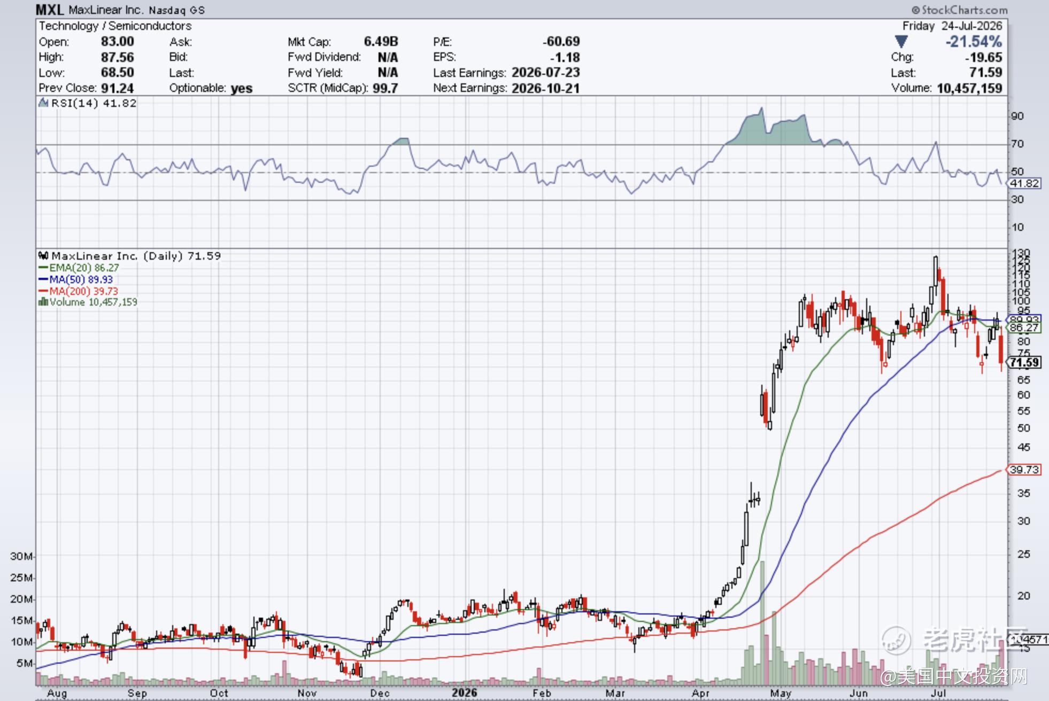Click the RSI(14) indicator icon
Image resolution: width=1049 pixels, height=701 pixels.
43,103
